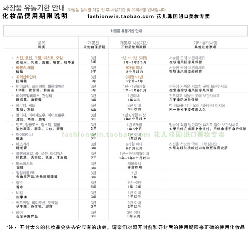Click "fashionwin.taobao.com" in the top header line
This screenshot has width=251, height=234.
[120, 16]
